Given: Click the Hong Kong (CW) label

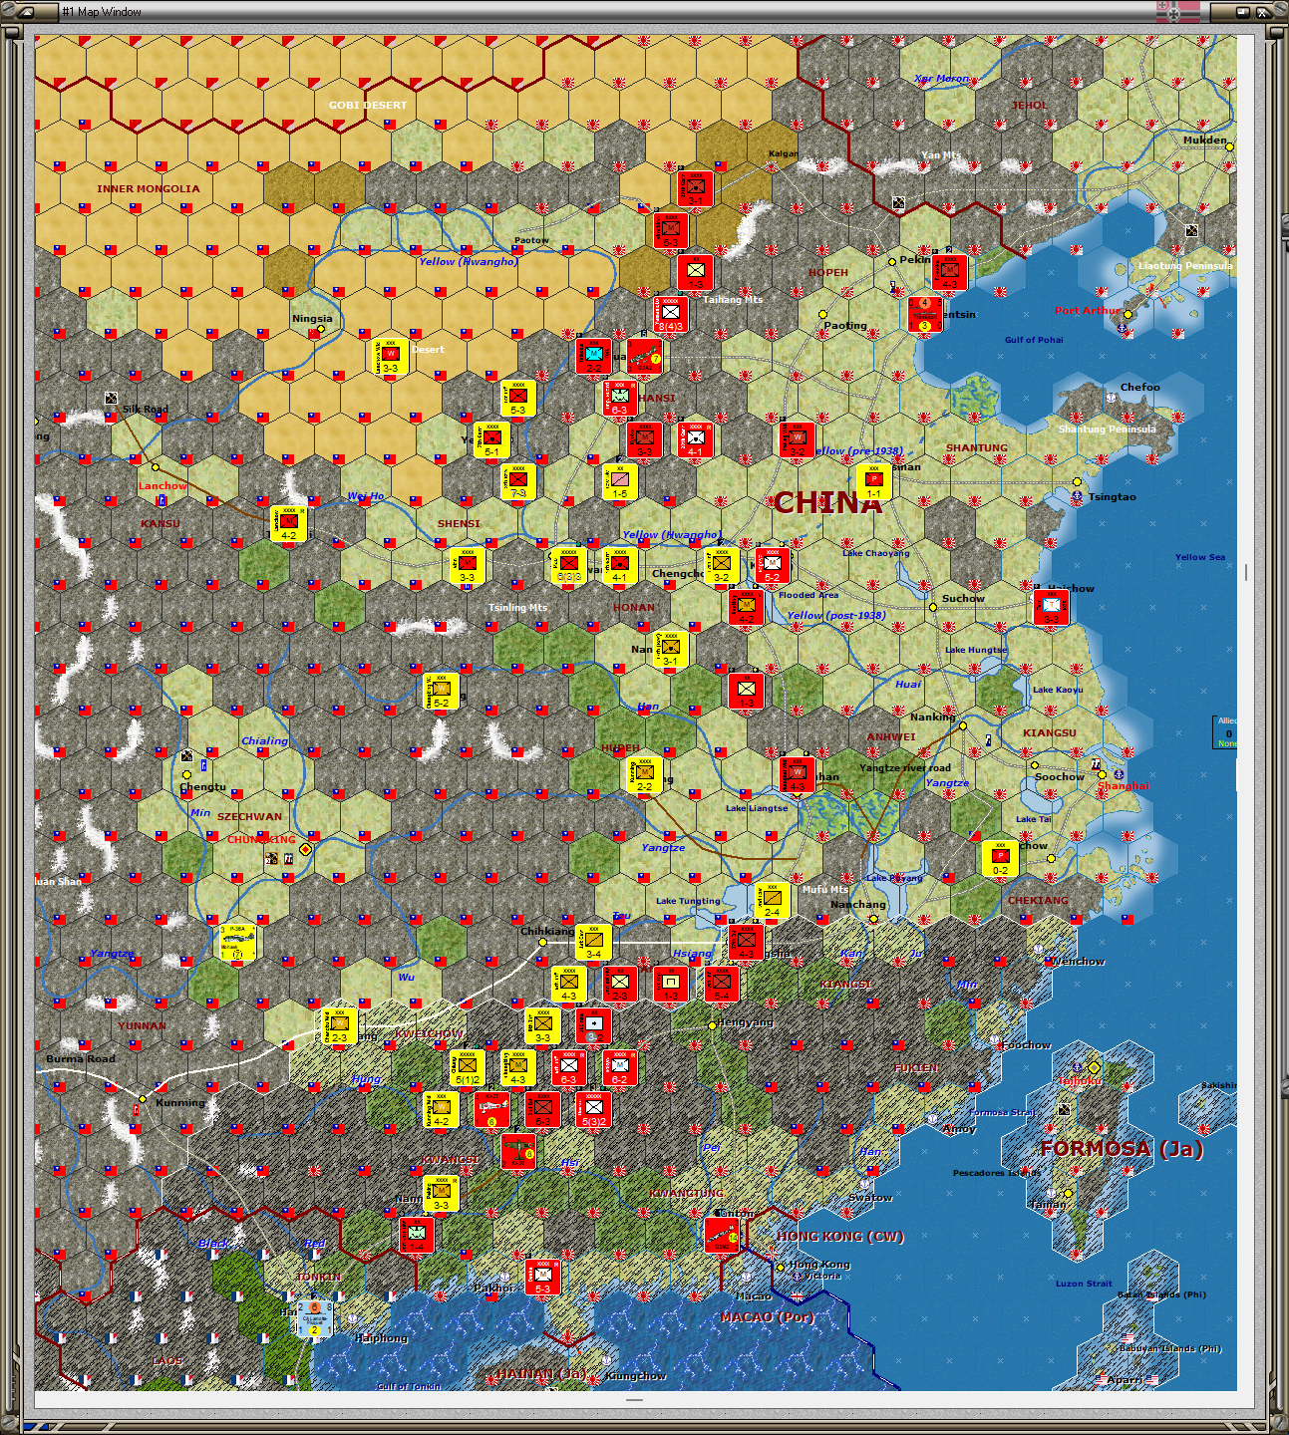Looking at the screenshot, I should coord(840,1236).
